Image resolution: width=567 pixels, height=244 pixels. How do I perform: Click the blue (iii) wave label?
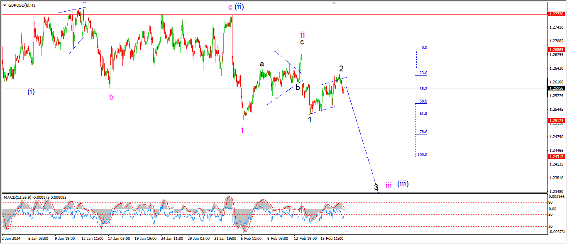403,183
